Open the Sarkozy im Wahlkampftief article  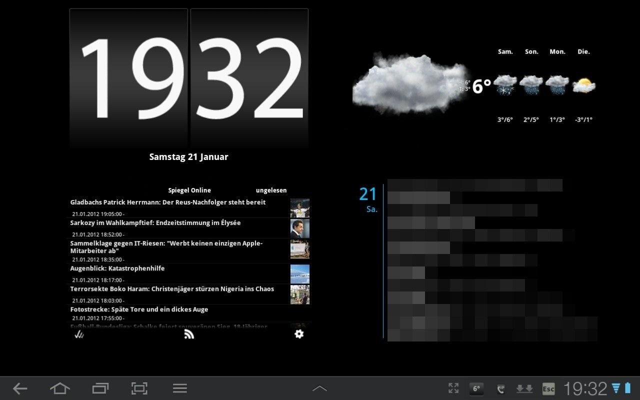click(155, 223)
